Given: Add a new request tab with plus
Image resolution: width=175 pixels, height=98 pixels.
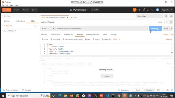Looking at the screenshot, I should coord(72,17).
